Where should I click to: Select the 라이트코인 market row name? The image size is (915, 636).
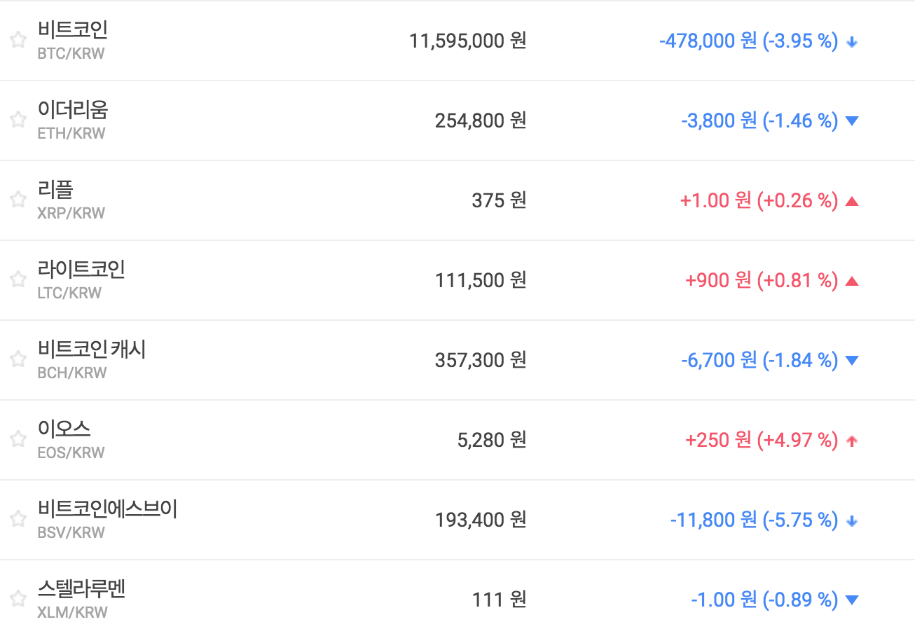[81, 270]
